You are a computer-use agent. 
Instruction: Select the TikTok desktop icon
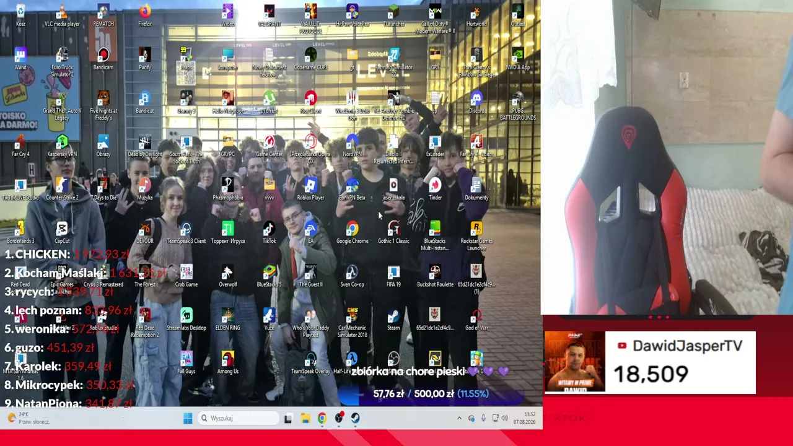(x=269, y=233)
